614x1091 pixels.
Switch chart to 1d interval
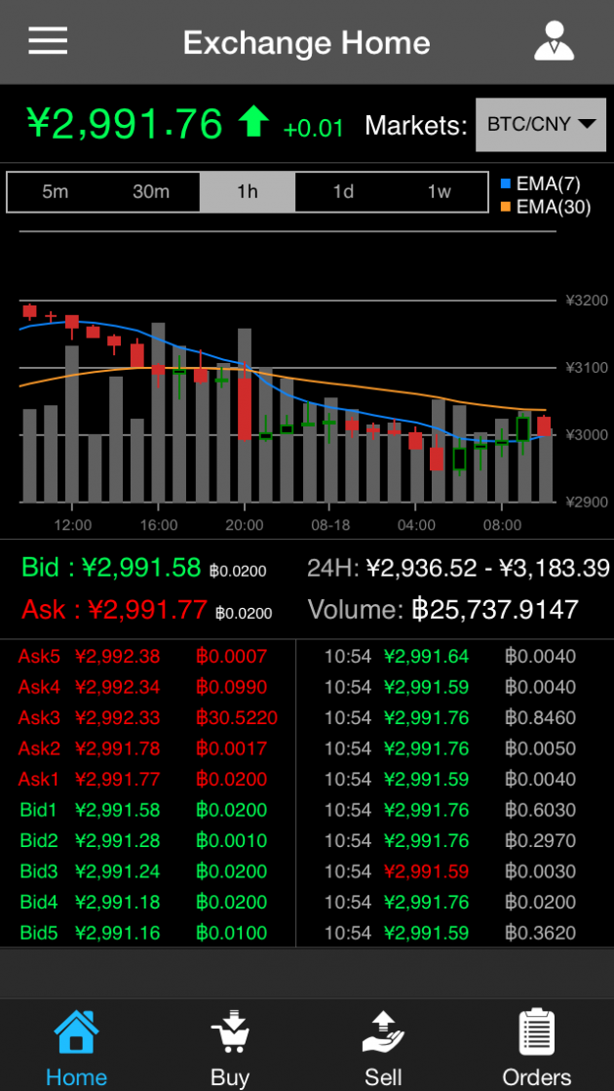(x=343, y=192)
